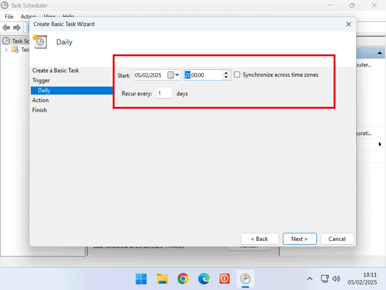386x290 pixels.
Task: Expand the Task Scheduler Library tree node
Action: (6, 49)
